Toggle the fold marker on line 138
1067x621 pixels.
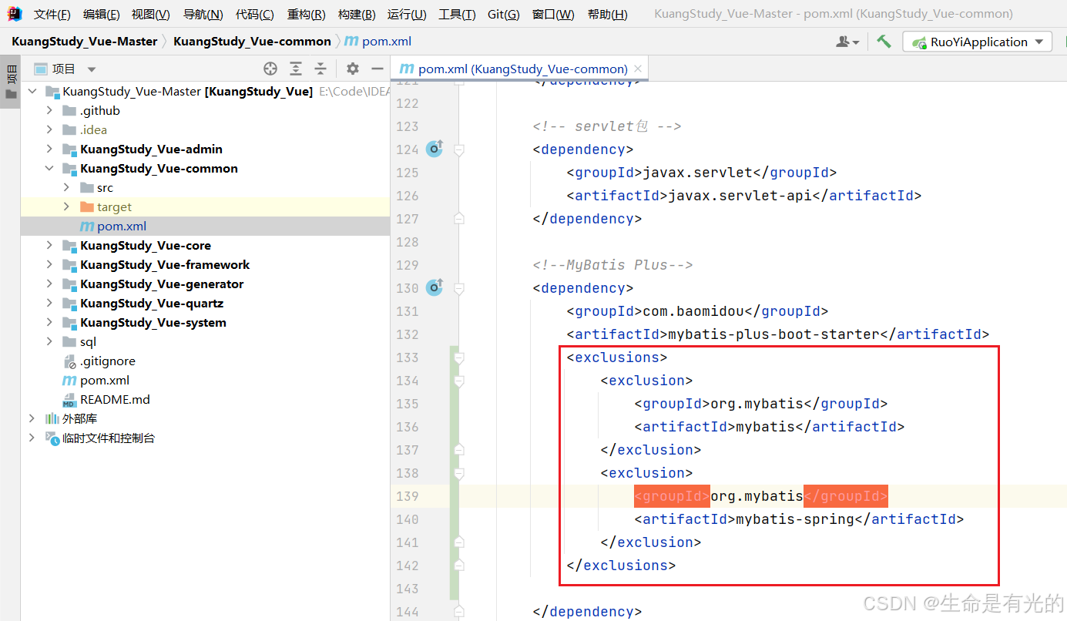[459, 473]
